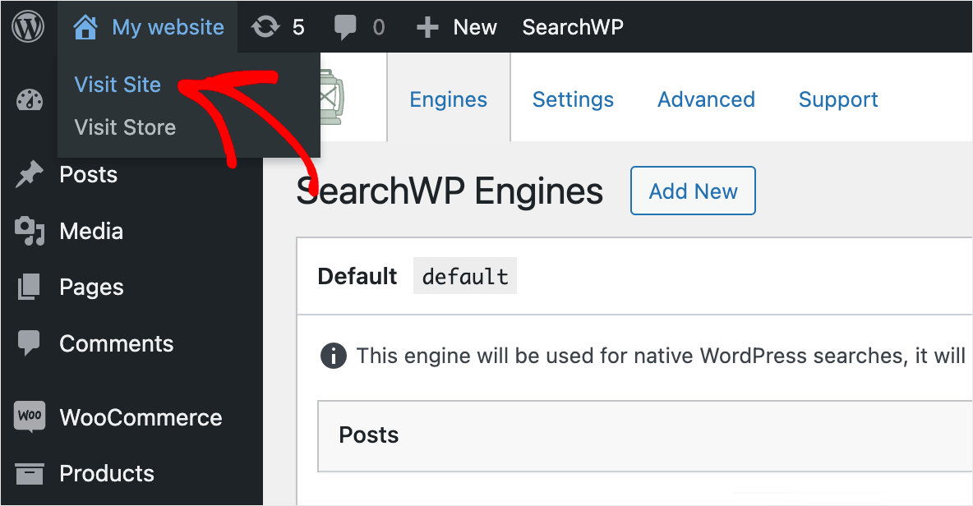
Task: Click the Pages icon in sidebar
Action: pos(29,287)
